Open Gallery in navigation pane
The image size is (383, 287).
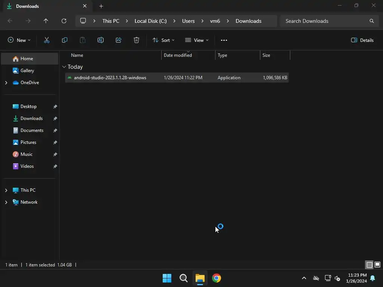[27, 71]
